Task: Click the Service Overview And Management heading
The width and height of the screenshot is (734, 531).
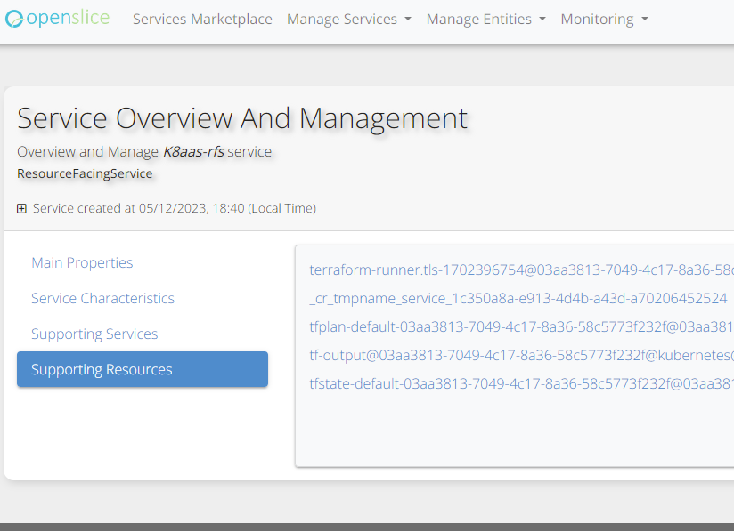Action: [x=242, y=118]
